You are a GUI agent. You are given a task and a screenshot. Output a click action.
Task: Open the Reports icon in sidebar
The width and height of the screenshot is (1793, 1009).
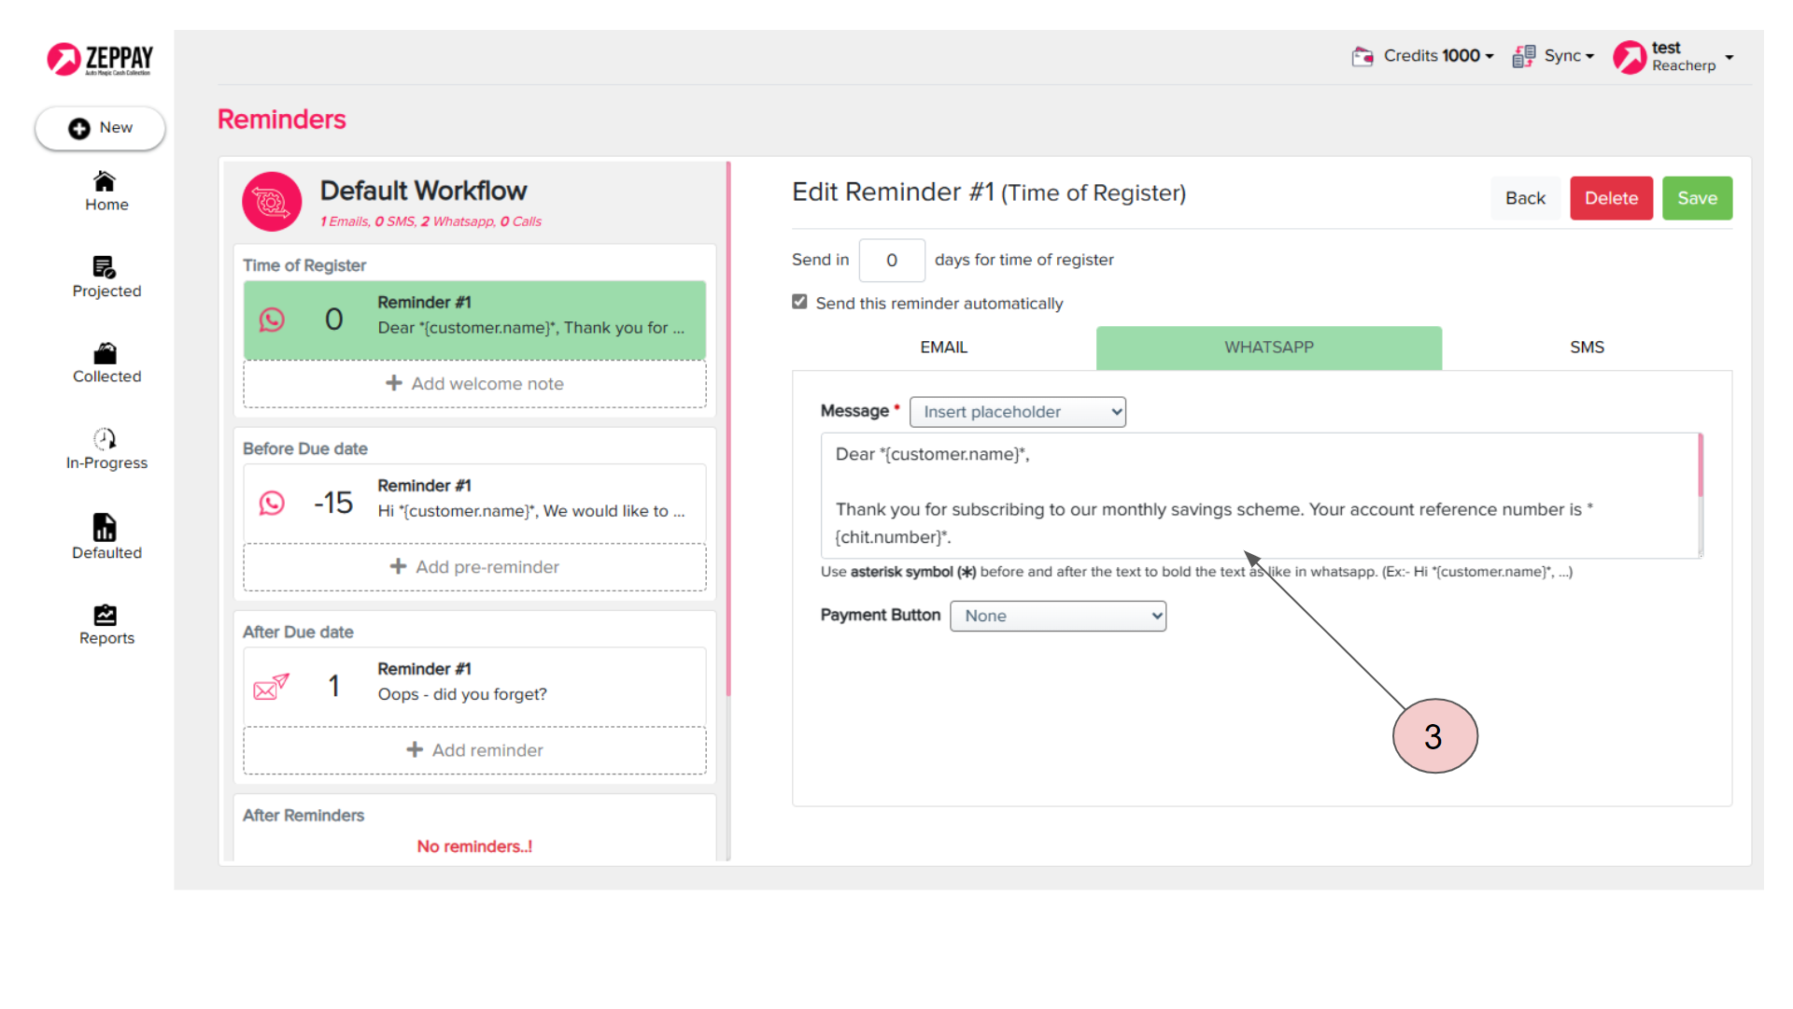(106, 615)
